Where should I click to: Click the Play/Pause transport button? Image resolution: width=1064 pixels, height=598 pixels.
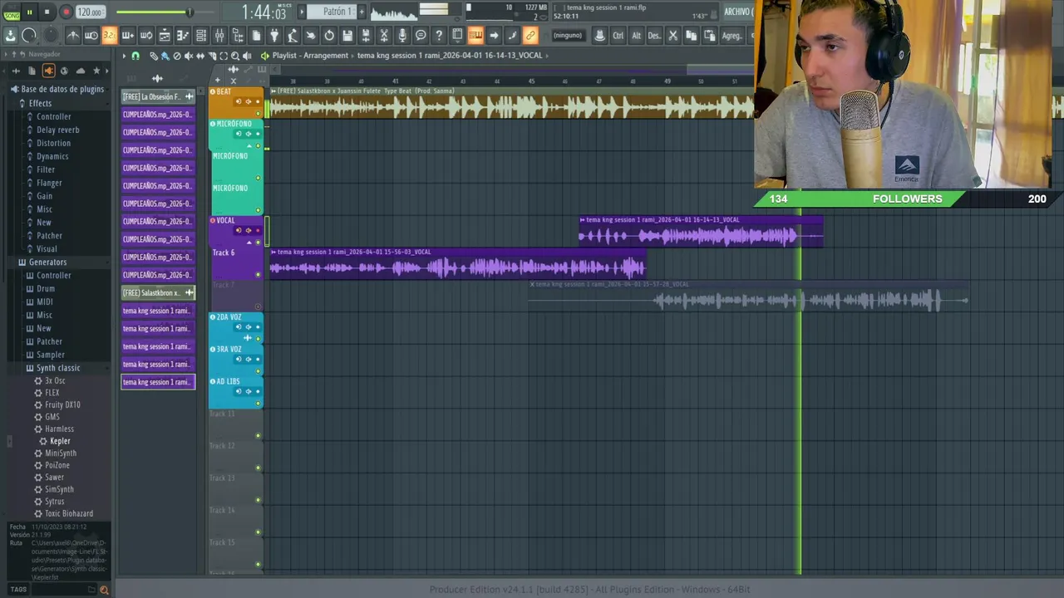click(29, 12)
